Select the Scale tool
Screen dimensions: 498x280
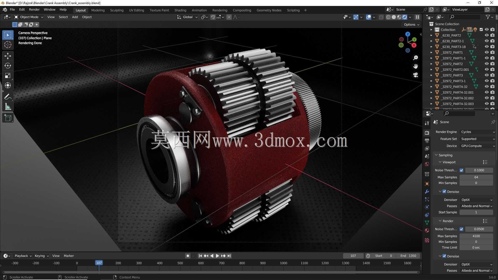(x=8, y=75)
